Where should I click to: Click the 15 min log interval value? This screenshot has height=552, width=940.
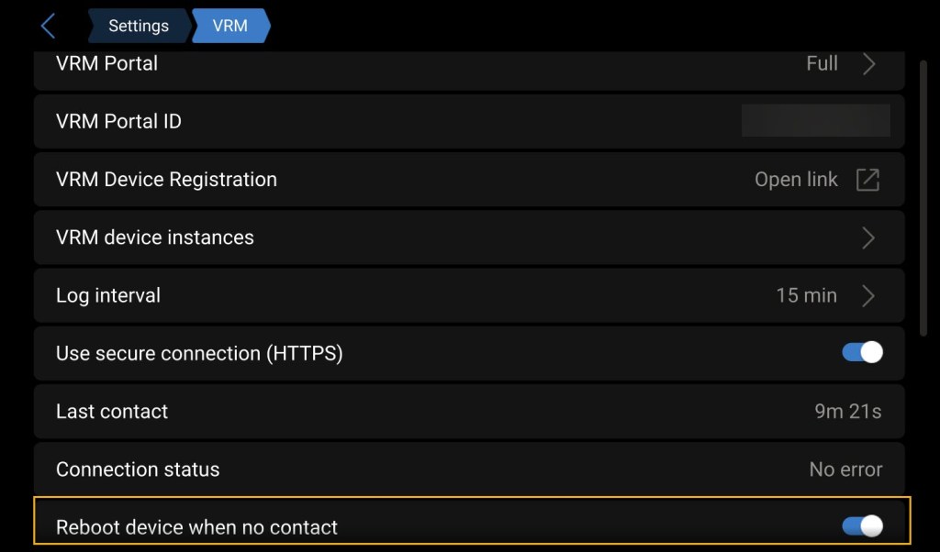[x=806, y=295]
